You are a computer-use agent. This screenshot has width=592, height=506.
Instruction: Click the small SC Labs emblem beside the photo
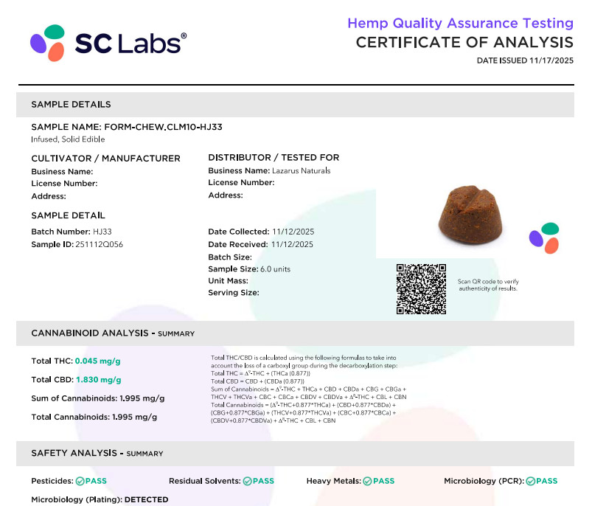[x=544, y=238]
